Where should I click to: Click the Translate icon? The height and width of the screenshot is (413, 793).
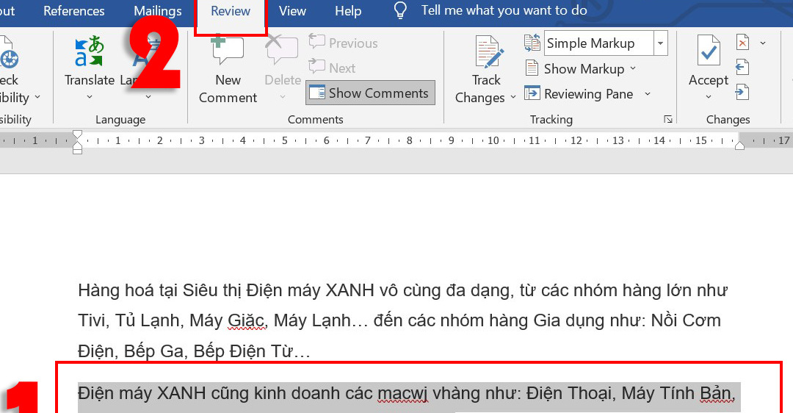89,51
